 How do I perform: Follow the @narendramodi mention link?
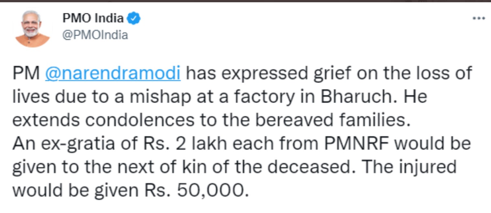coord(113,74)
